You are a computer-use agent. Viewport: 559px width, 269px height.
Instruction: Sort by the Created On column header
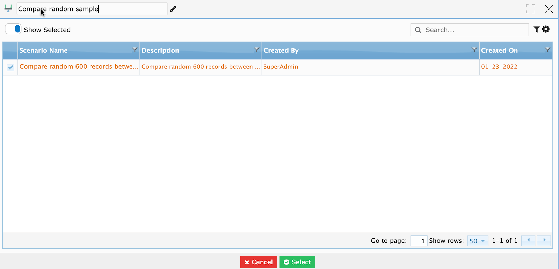pos(499,50)
